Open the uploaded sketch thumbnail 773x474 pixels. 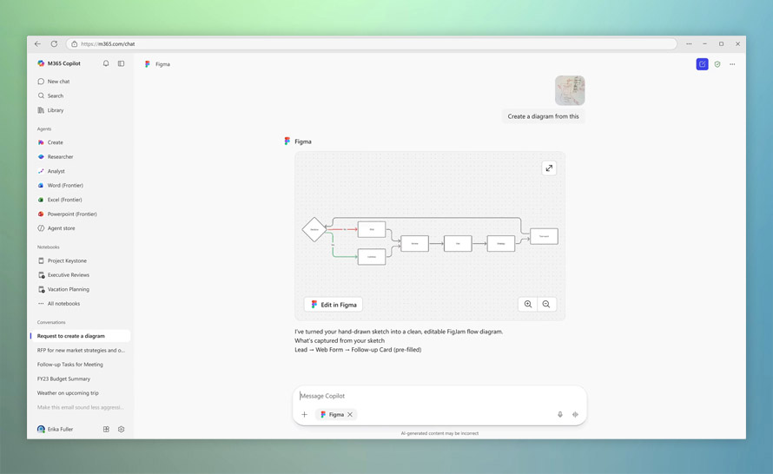coord(570,90)
